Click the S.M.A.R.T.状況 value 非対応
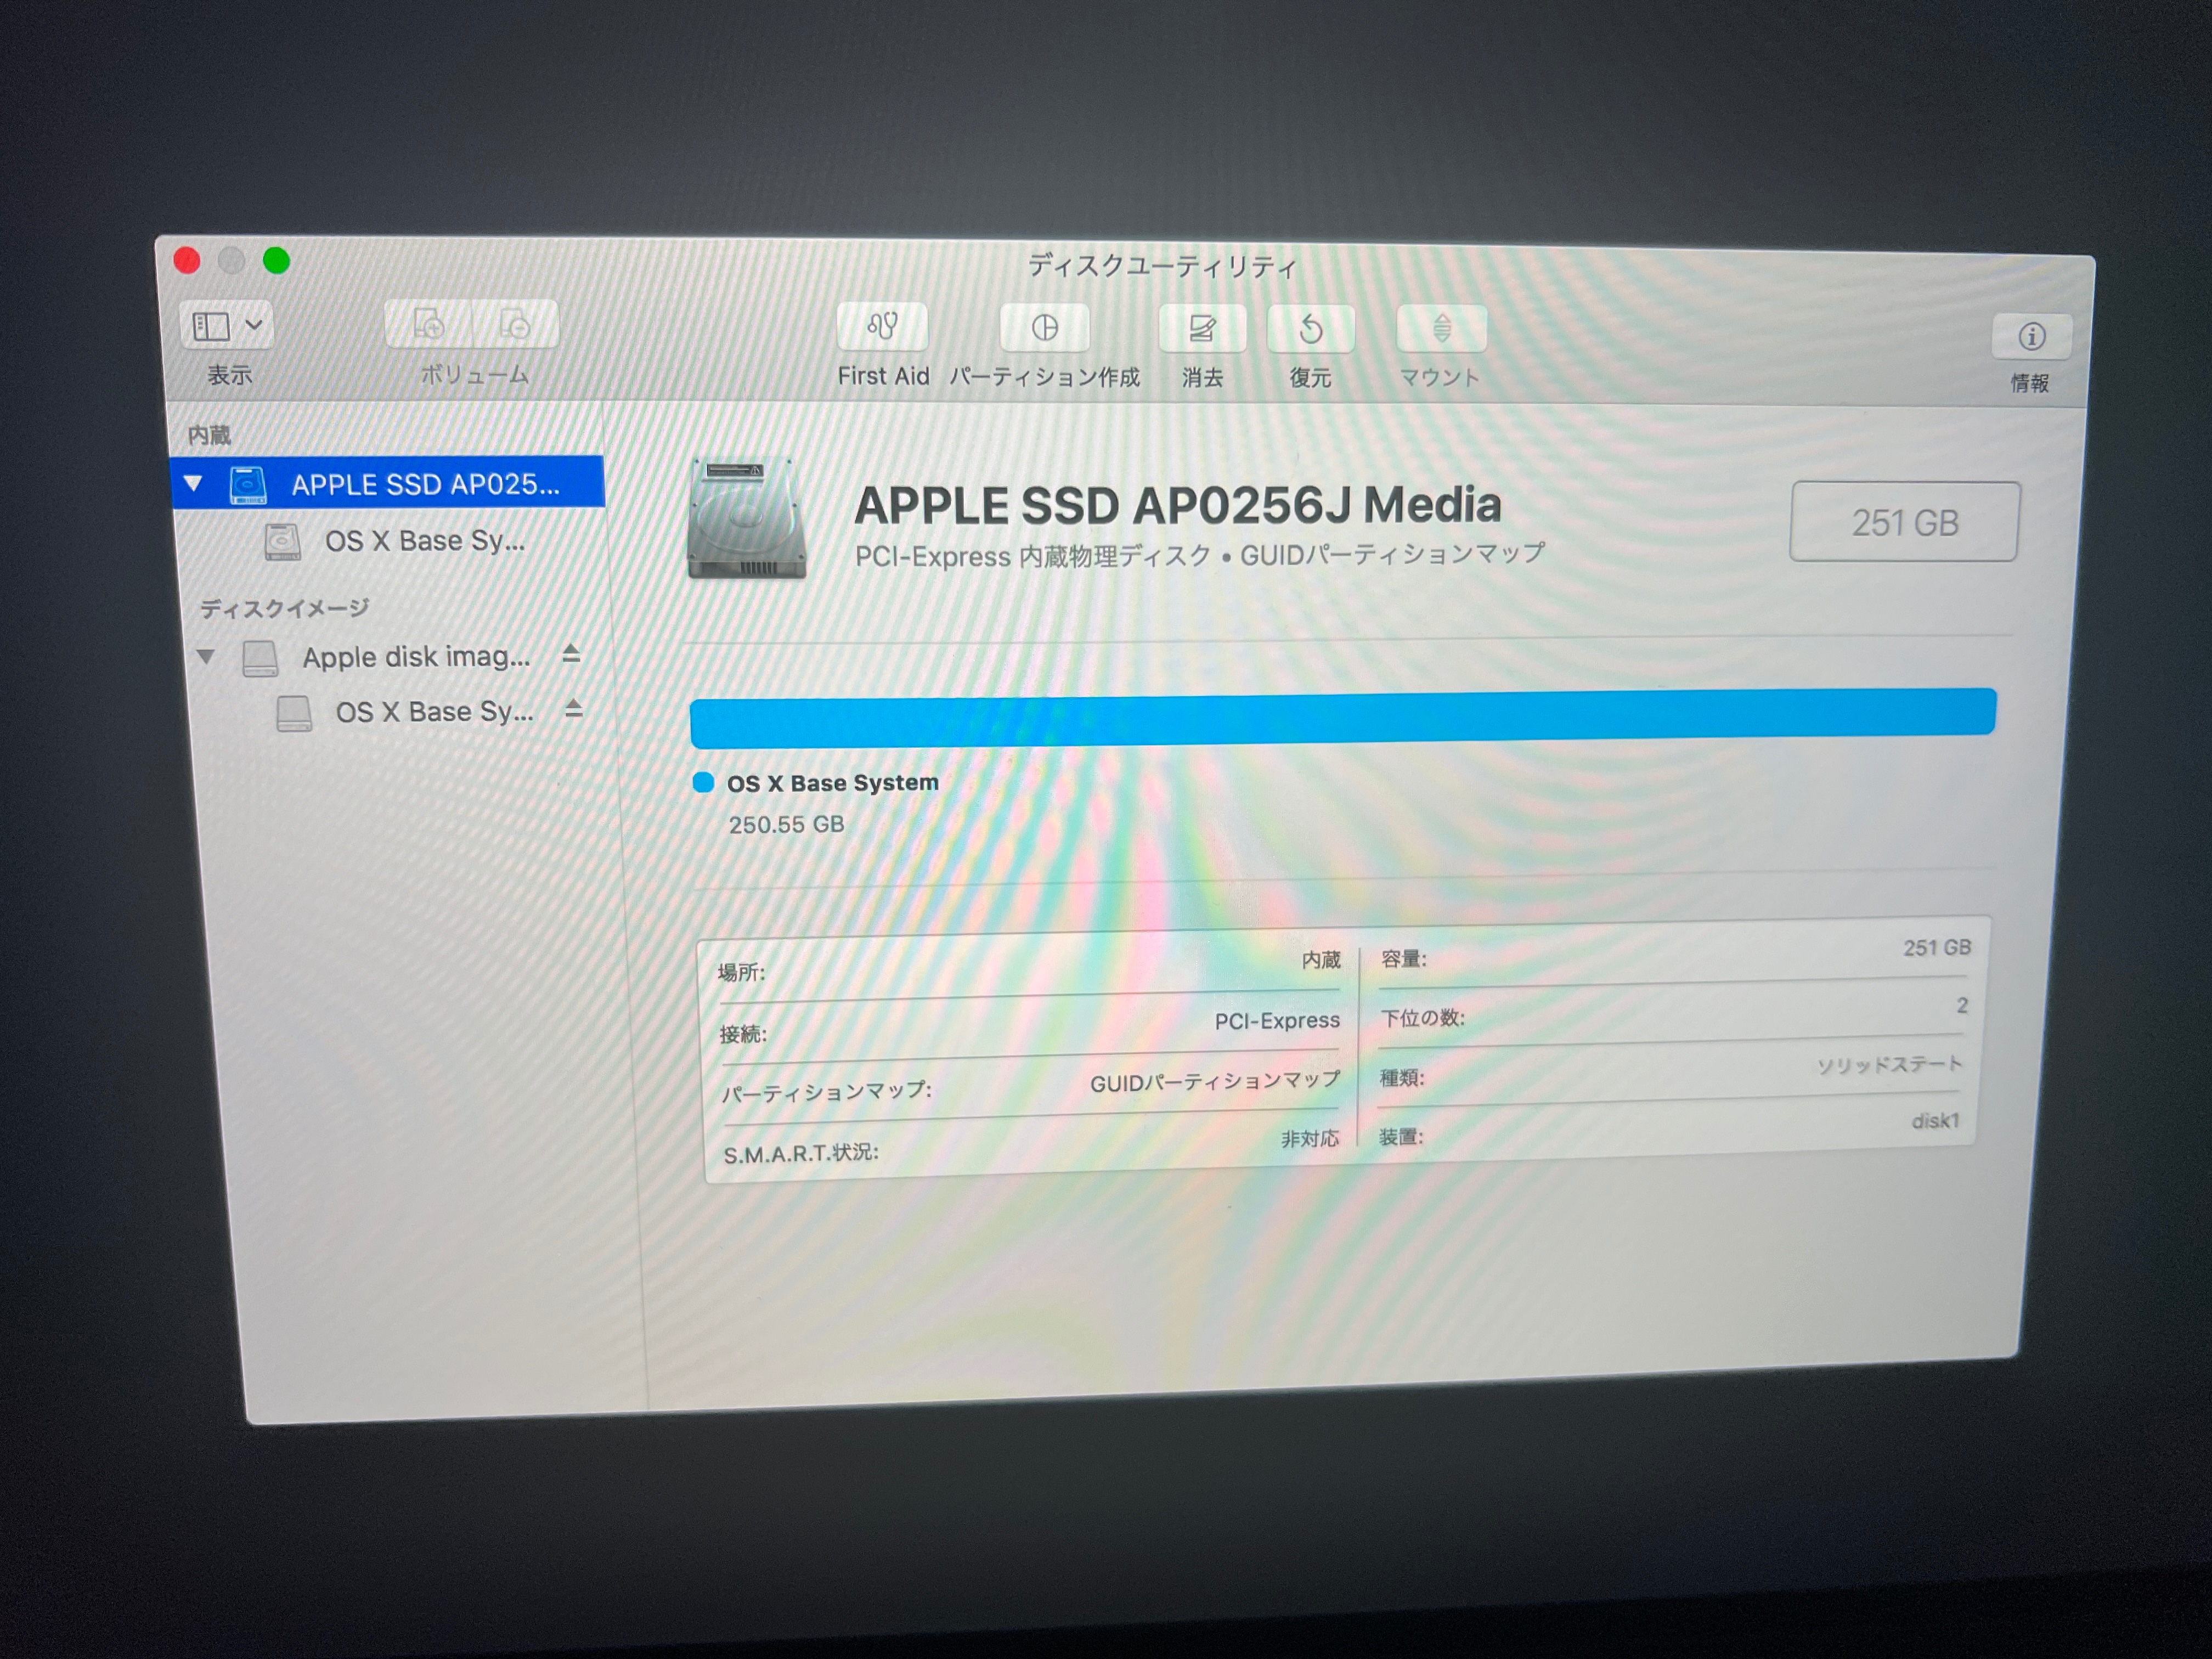The height and width of the screenshot is (1659, 2212). click(1310, 1139)
